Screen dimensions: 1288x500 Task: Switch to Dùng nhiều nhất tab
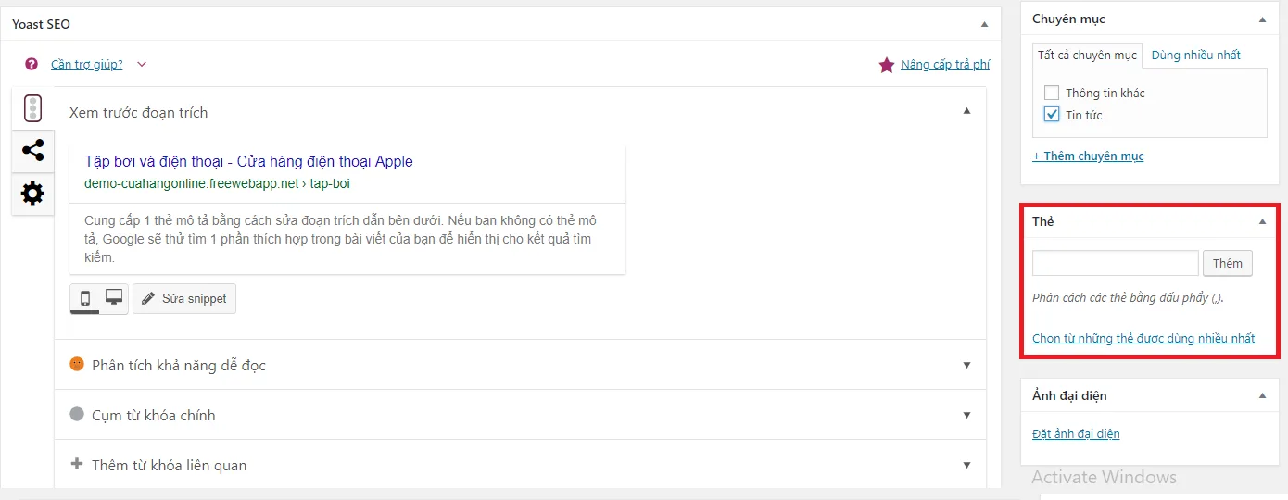click(1195, 55)
